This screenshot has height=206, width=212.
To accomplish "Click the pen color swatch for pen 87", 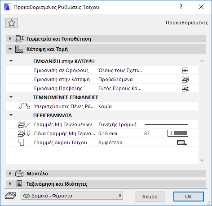I will click(178, 133).
